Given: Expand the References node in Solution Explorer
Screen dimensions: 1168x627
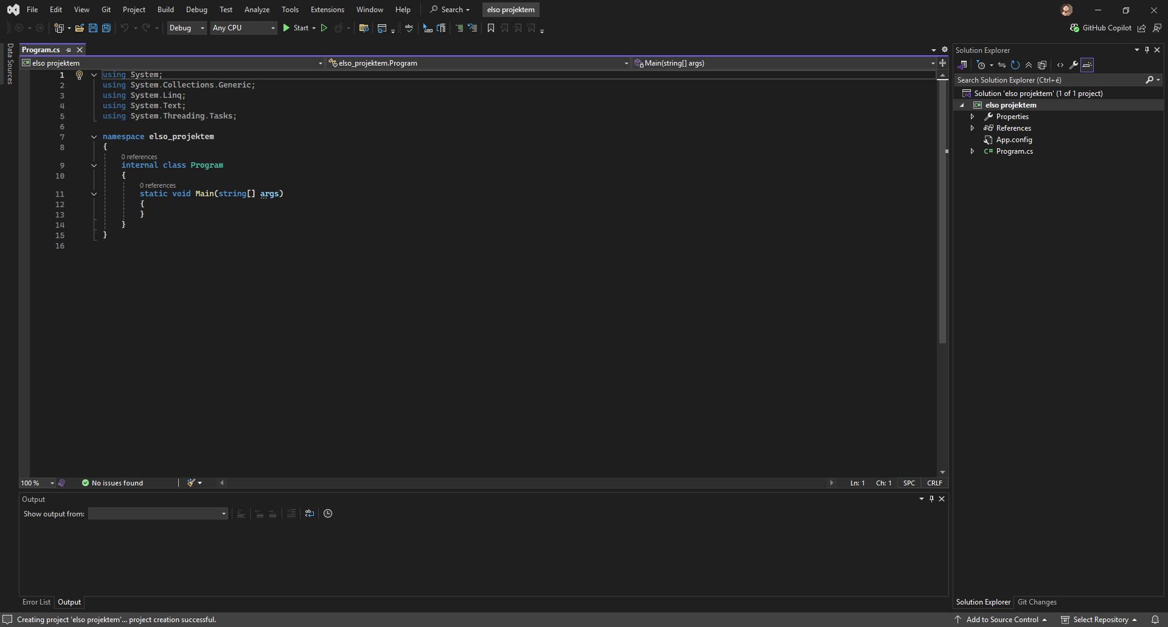Looking at the screenshot, I should [x=972, y=128].
